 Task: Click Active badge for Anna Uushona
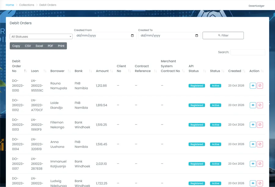tap(215, 144)
